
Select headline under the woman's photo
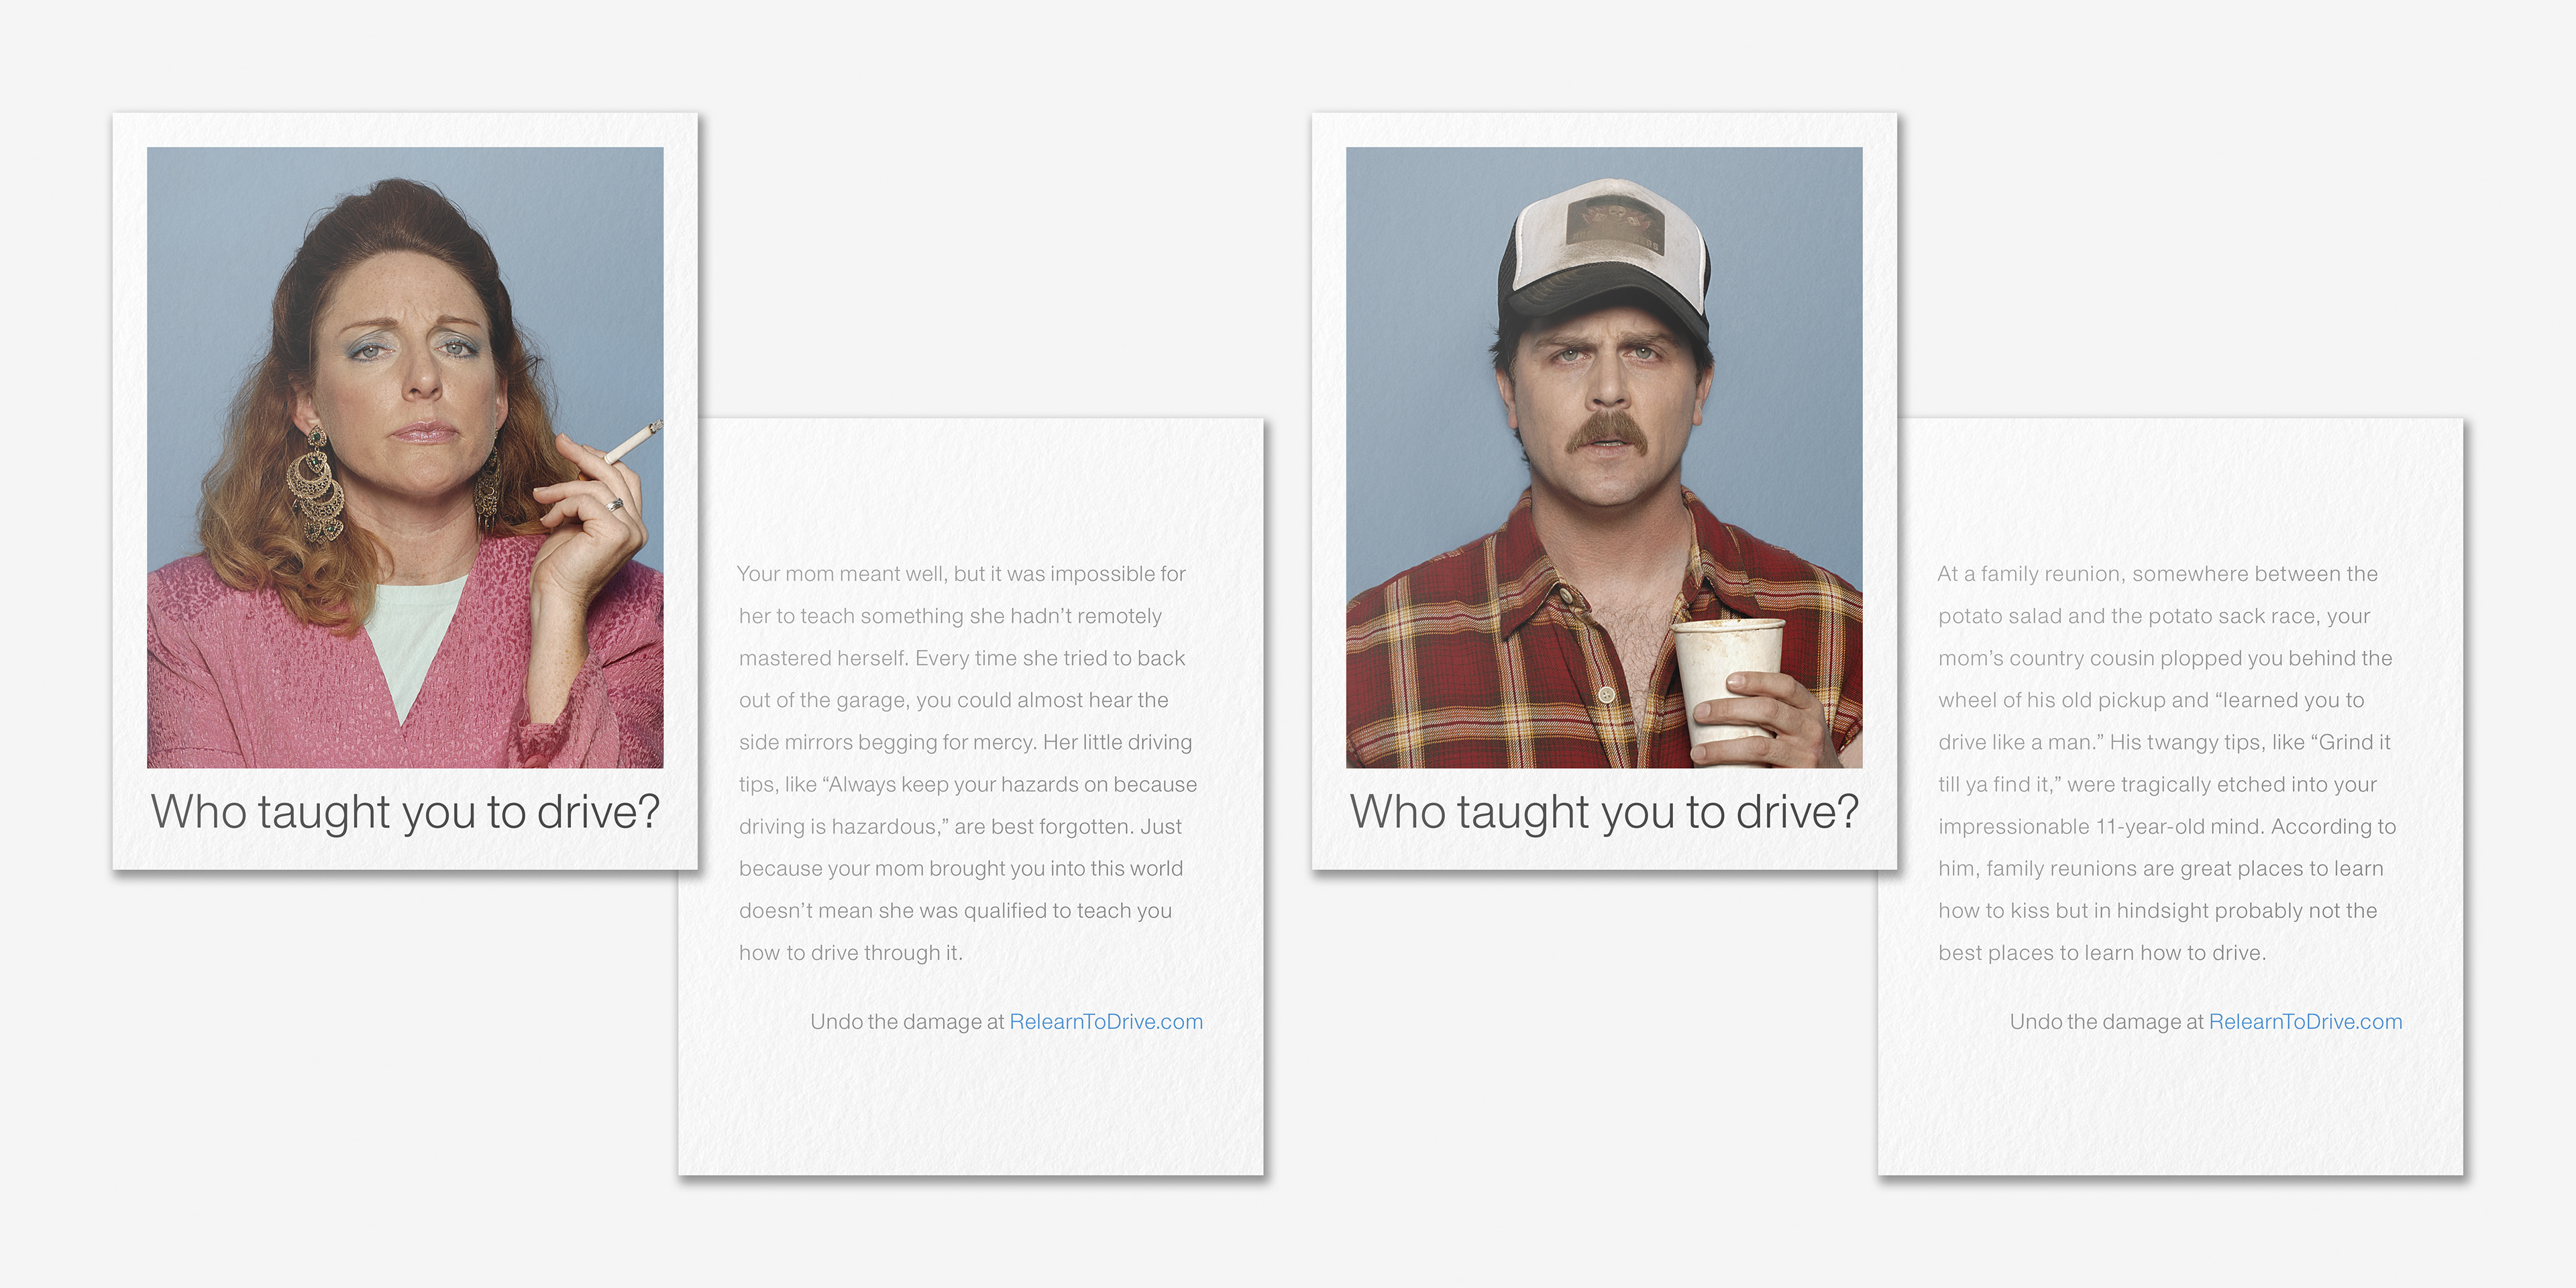pyautogui.click(x=405, y=812)
